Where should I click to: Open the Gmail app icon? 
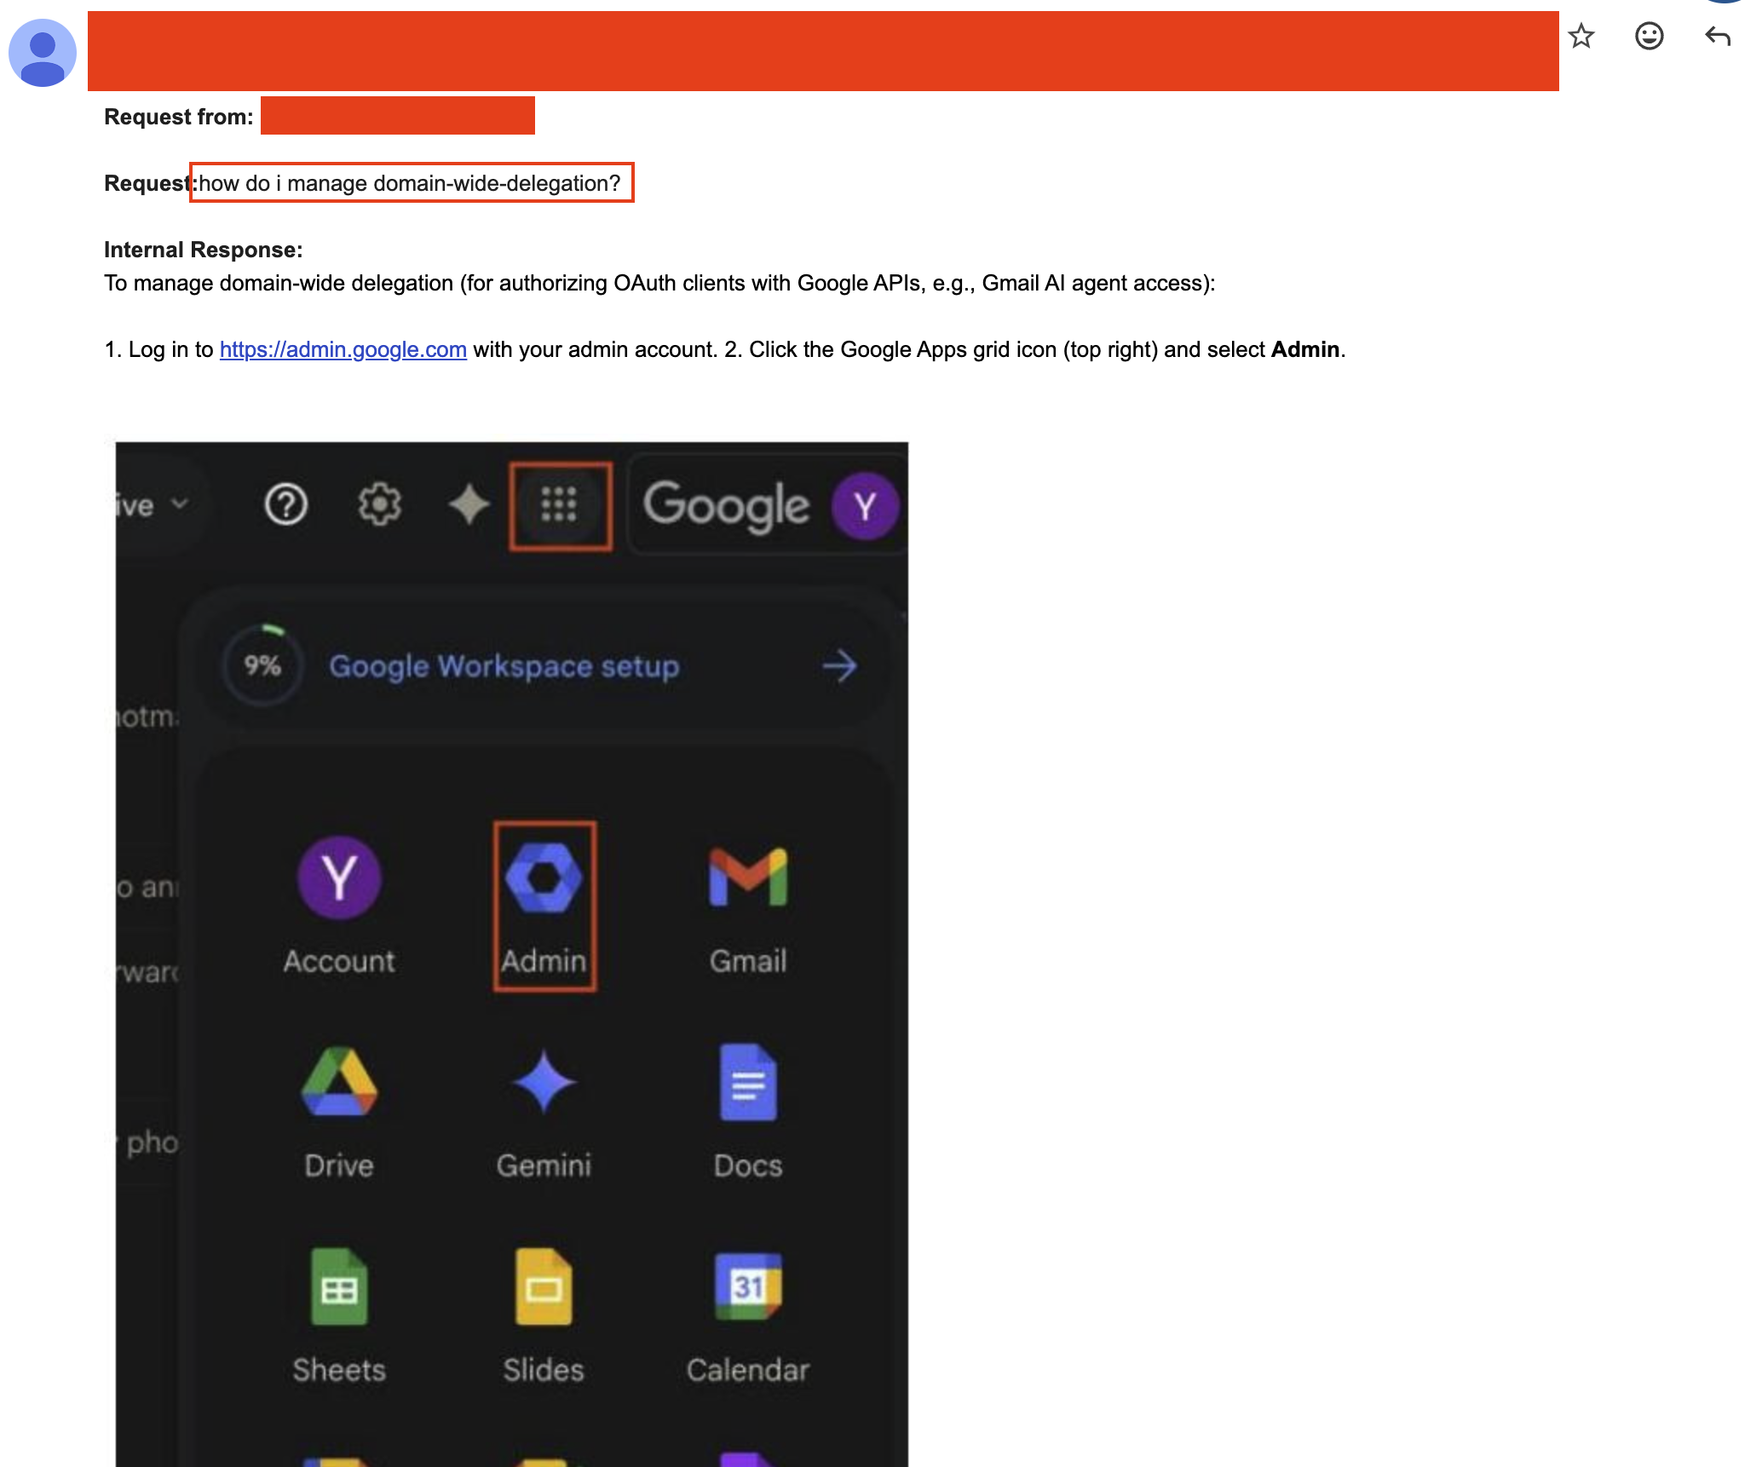coord(748,878)
